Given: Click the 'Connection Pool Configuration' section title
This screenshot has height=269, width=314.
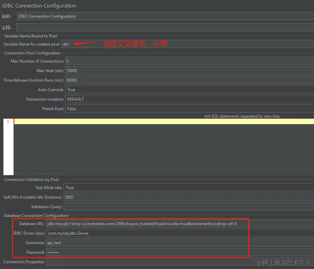Looking at the screenshot, I should pyautogui.click(x=32, y=53).
